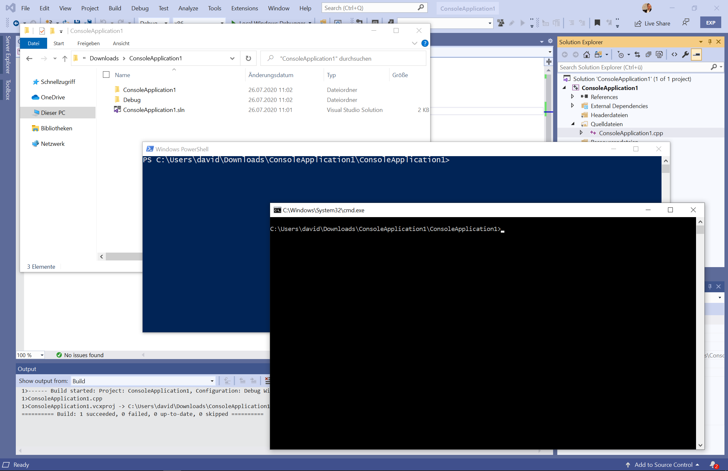Click the Properties checkmark icon in Explorer title bar

coord(42,31)
